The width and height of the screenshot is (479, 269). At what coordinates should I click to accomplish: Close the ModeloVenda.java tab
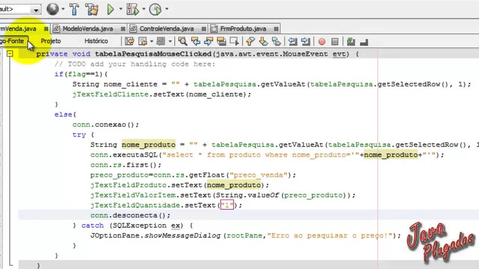pos(123,29)
